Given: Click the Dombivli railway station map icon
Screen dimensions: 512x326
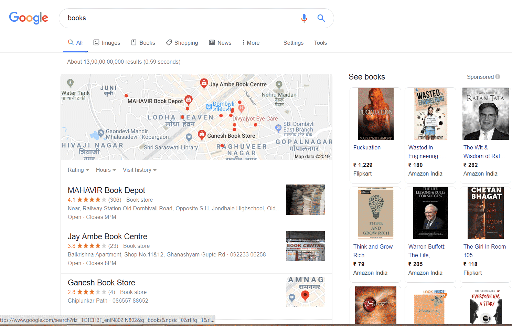Looking at the screenshot, I should coord(209,106).
